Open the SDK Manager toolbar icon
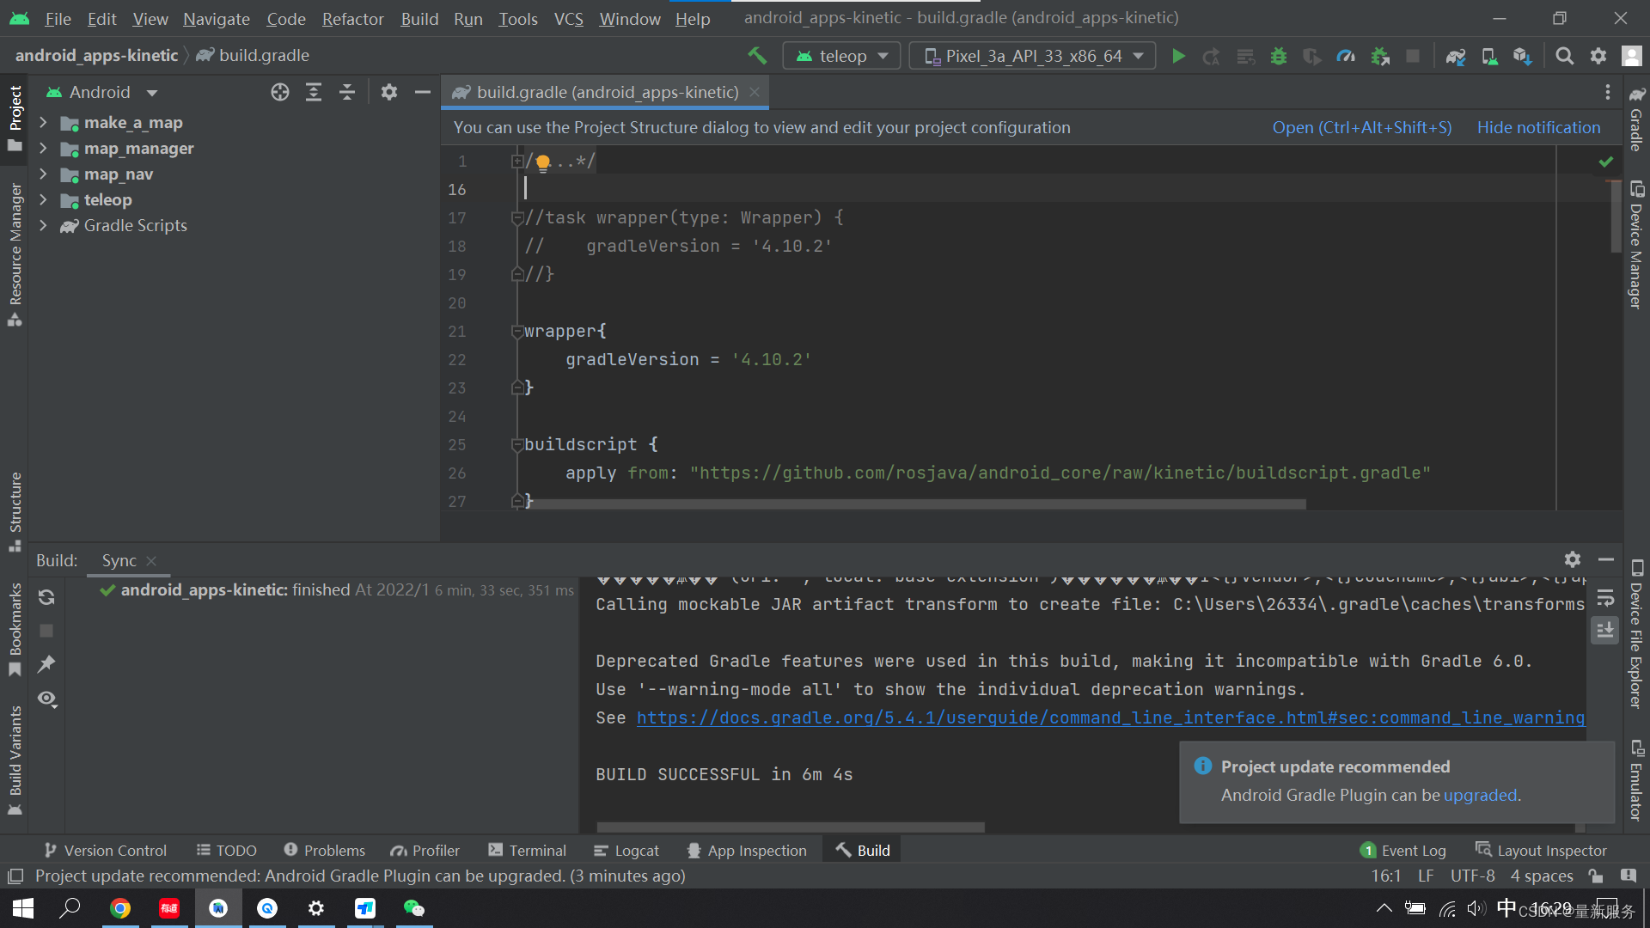Screen dimensions: 1650x928 coord(1523,56)
